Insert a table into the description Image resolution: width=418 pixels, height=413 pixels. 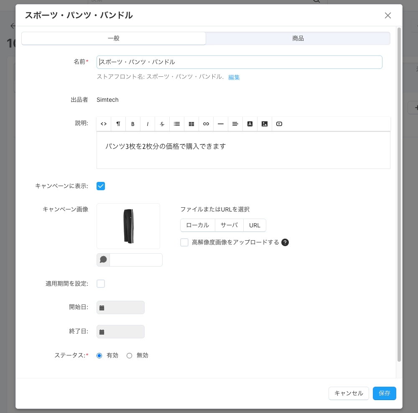pos(191,124)
